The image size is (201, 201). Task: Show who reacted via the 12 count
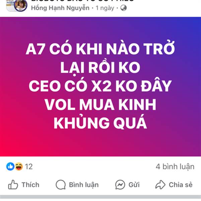[x=29, y=166]
